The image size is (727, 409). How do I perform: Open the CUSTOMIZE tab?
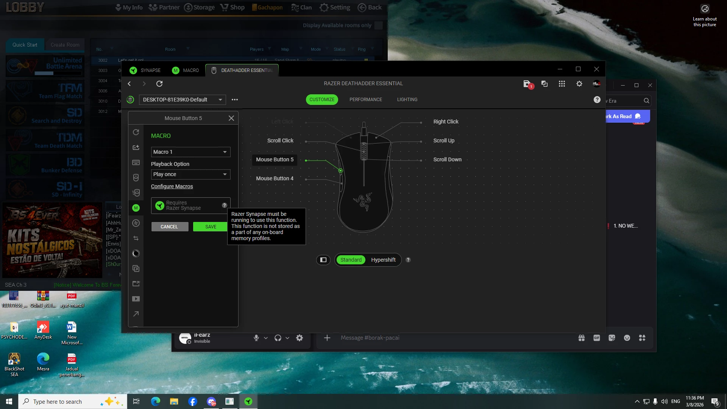322,100
